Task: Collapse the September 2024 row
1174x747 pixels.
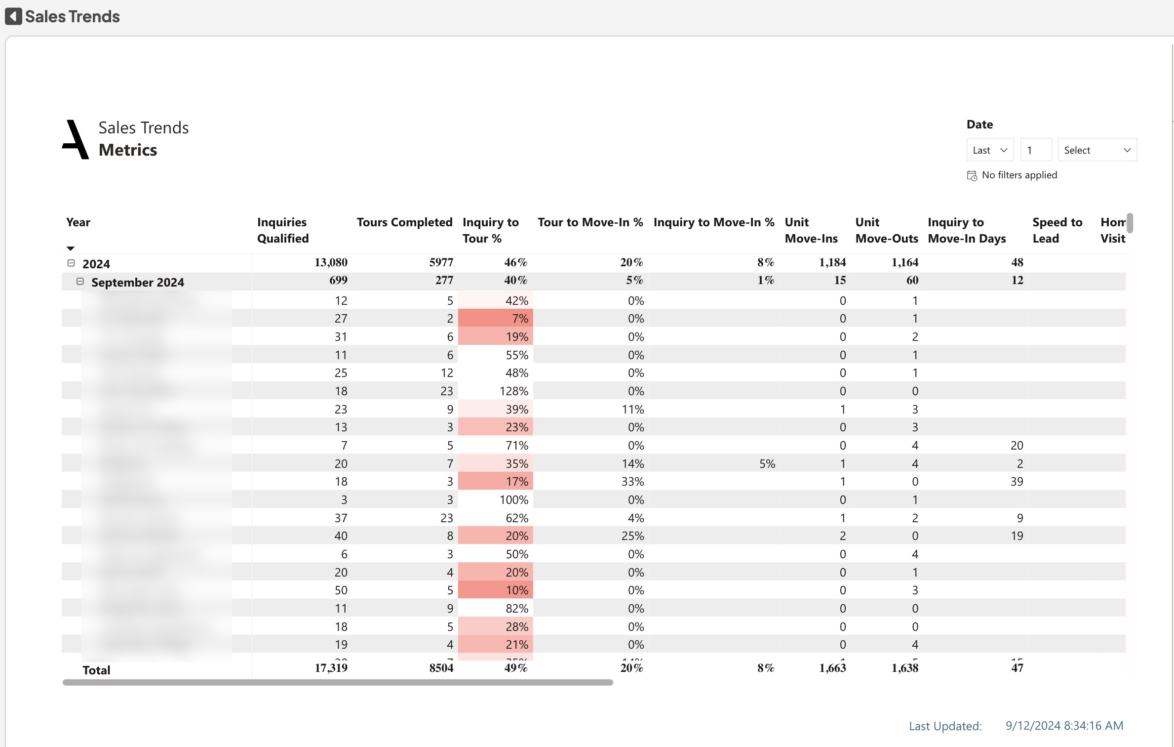Action: pyautogui.click(x=80, y=281)
